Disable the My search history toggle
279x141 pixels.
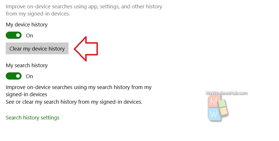coord(14,76)
